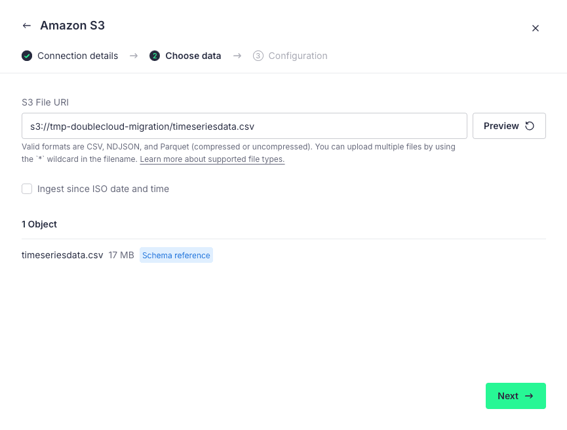
Task: Click the step 3 number circle icon
Action: click(258, 56)
